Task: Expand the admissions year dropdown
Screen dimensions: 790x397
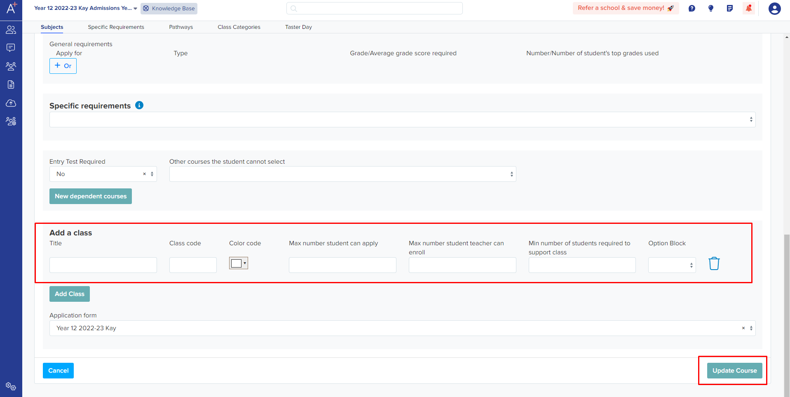Action: pos(86,8)
